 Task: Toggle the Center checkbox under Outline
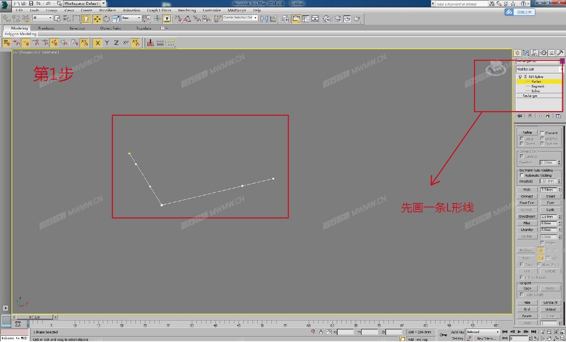(x=542, y=243)
